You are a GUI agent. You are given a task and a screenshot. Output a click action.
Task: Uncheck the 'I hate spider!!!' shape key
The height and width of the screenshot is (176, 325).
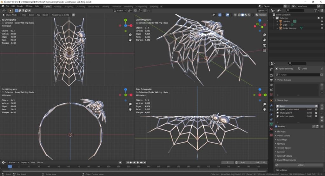point(316,113)
